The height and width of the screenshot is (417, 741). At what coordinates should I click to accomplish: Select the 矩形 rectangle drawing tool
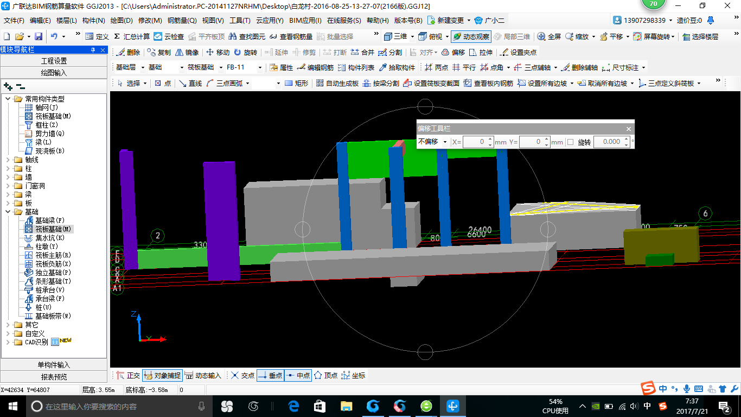click(297, 83)
